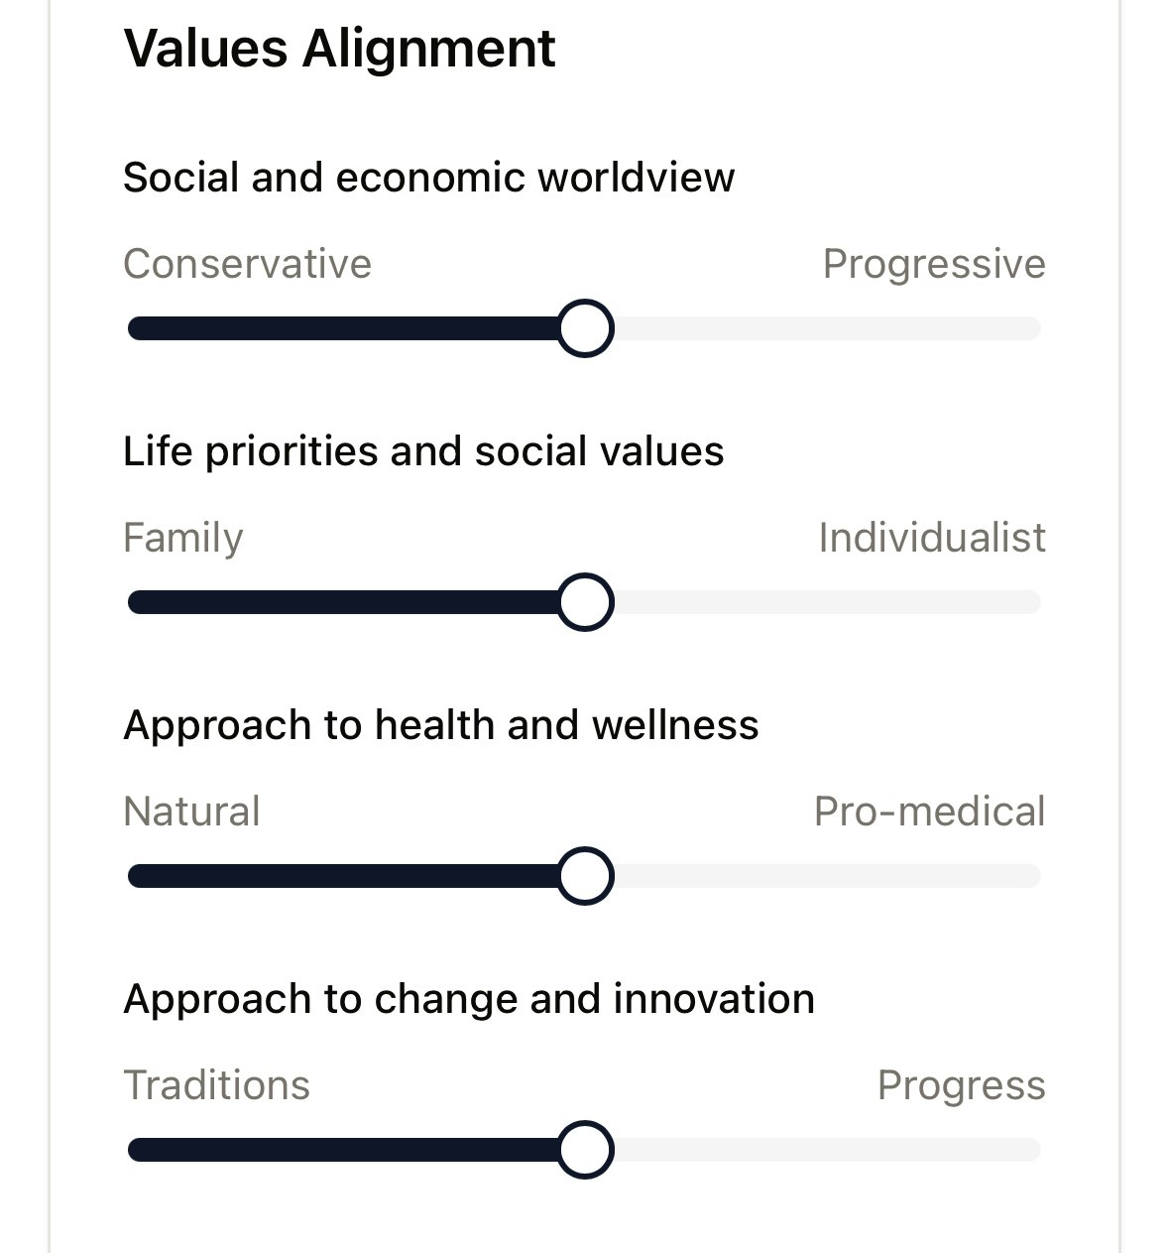
Task: Click the Life priorities slider handle
Action: tap(585, 602)
